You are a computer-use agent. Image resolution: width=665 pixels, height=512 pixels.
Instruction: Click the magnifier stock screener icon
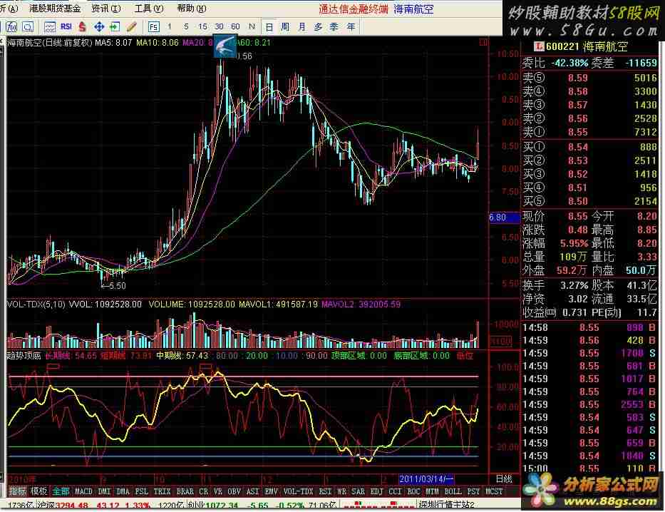click(28, 27)
